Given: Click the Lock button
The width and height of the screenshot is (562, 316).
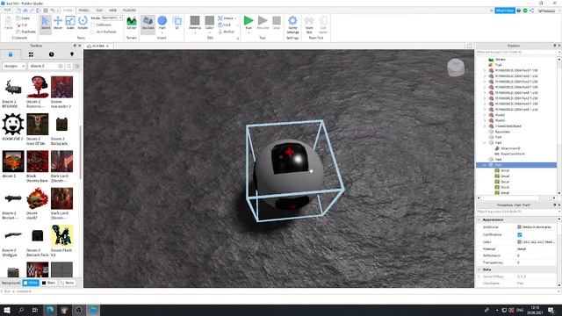Looking at the screenshot, I should pos(225,25).
